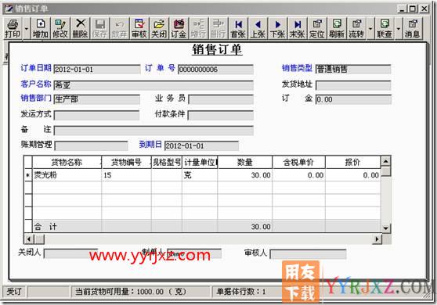Click the 发货地址 field
This screenshot has height=305, width=437.
pyautogui.click(x=353, y=85)
